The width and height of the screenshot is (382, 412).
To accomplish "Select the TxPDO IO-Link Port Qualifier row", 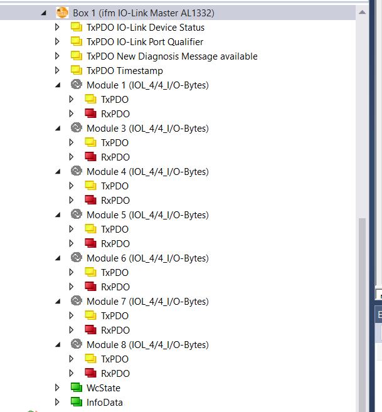I will click(x=145, y=42).
